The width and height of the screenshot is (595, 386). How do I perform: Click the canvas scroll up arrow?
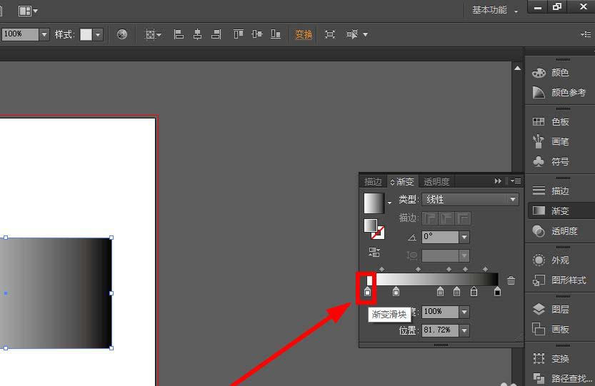[518, 68]
